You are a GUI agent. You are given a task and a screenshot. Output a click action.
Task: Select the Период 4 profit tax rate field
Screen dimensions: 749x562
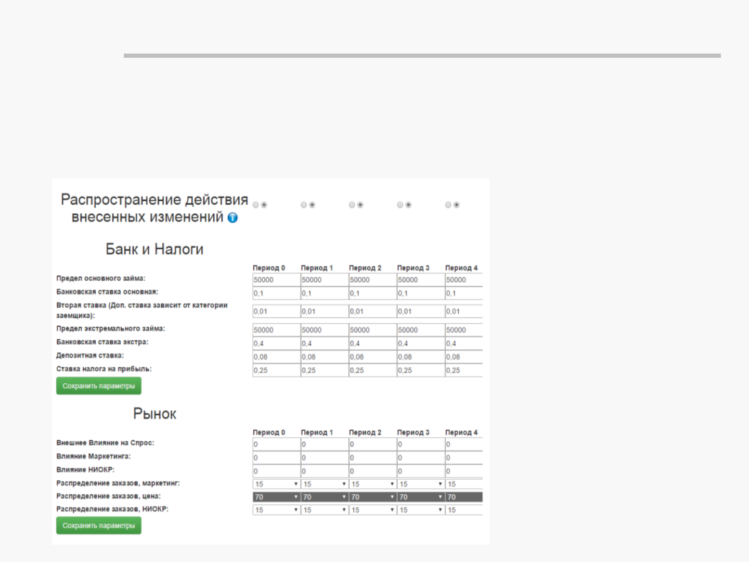463,371
